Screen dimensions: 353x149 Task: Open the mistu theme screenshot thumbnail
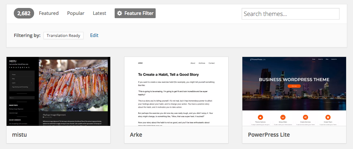point(58,91)
